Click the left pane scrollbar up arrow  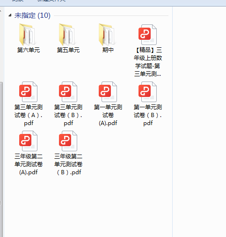1,11
